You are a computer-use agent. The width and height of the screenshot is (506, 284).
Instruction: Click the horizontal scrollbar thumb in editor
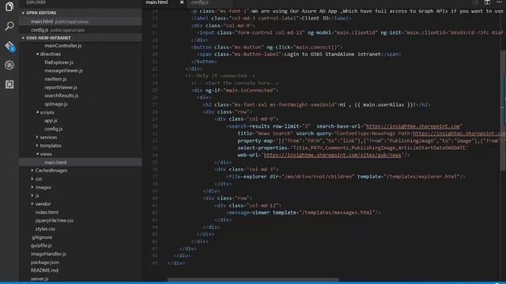pyautogui.click(x=253, y=280)
